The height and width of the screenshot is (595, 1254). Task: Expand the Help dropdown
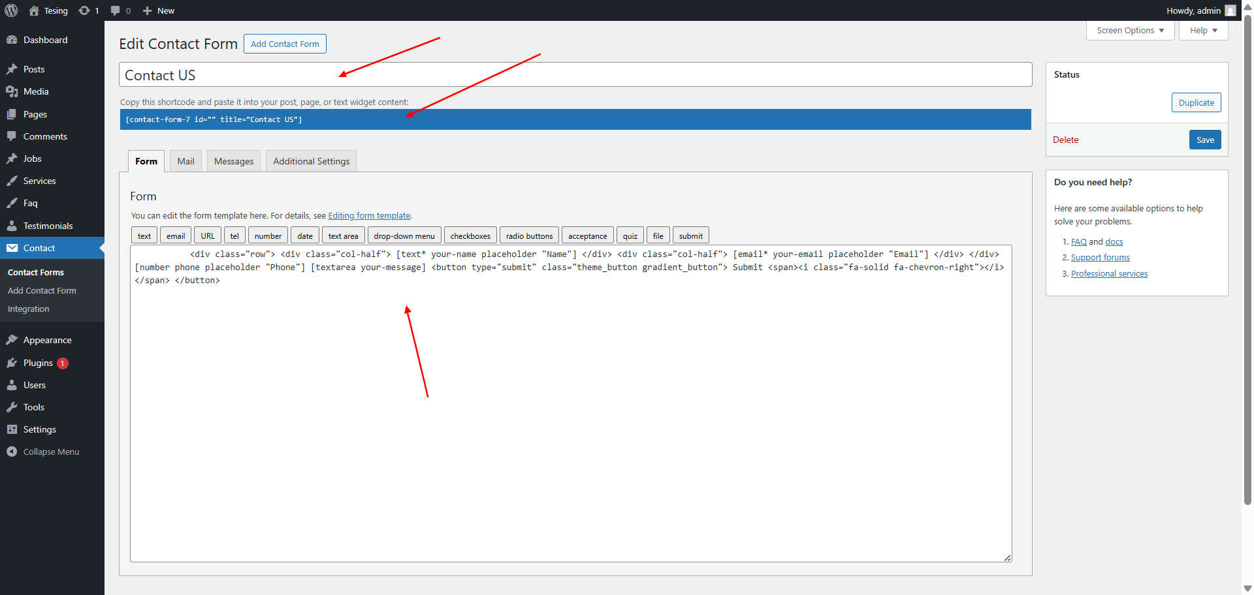click(1203, 31)
